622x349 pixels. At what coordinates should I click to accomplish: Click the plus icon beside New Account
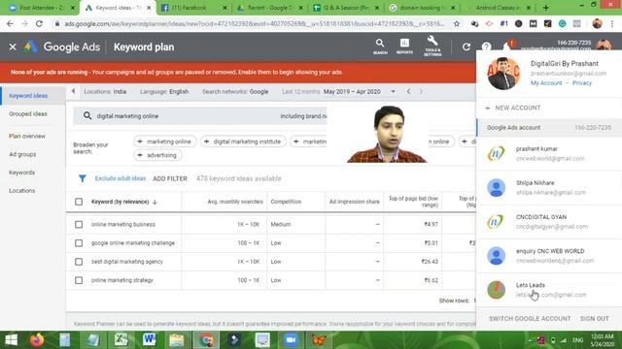point(488,108)
